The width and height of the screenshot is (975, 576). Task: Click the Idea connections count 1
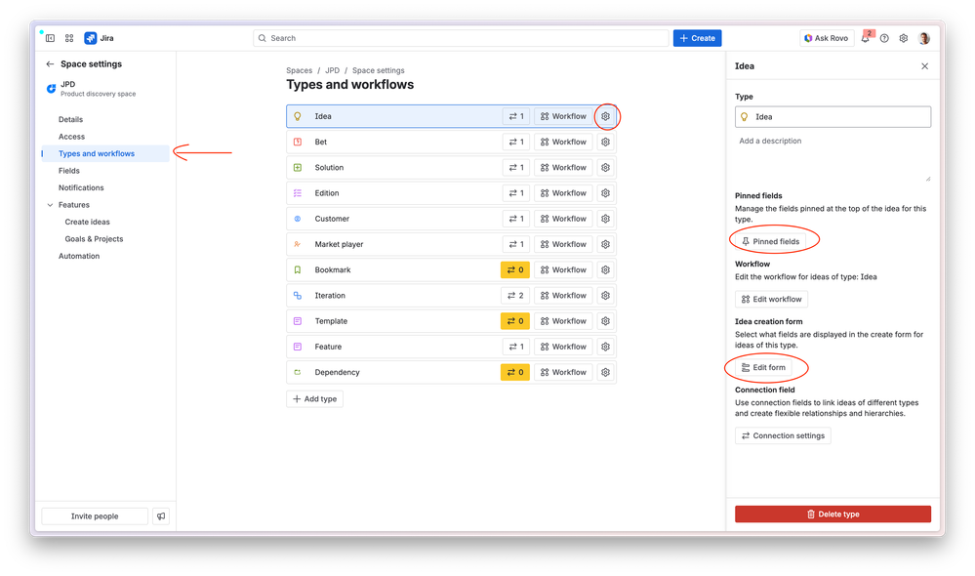(516, 116)
